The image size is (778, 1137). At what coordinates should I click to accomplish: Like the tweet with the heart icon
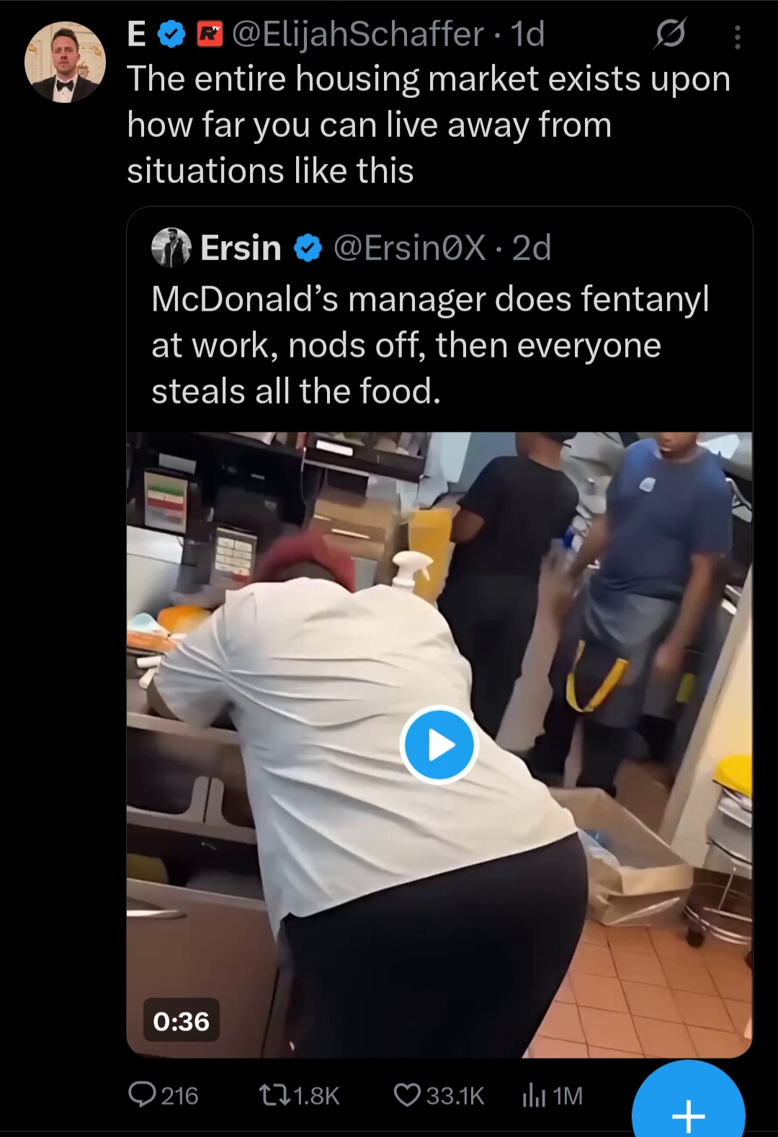[x=407, y=1095]
